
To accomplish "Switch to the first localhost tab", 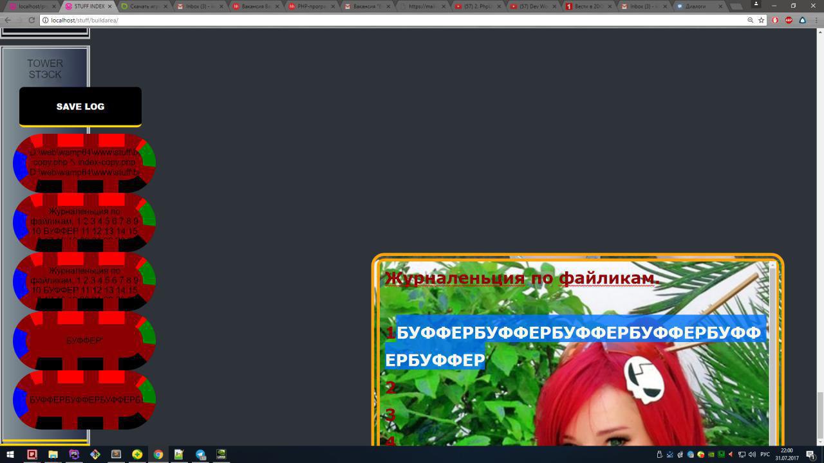I will (x=32, y=6).
